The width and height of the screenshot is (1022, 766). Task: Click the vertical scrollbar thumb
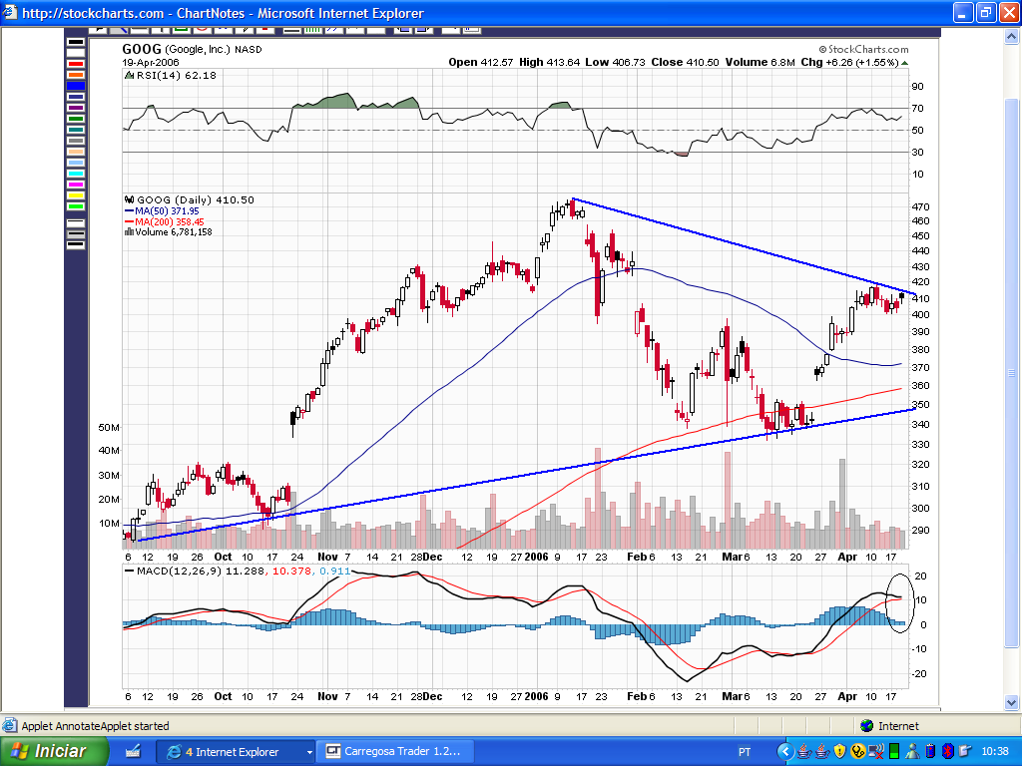point(1012,373)
